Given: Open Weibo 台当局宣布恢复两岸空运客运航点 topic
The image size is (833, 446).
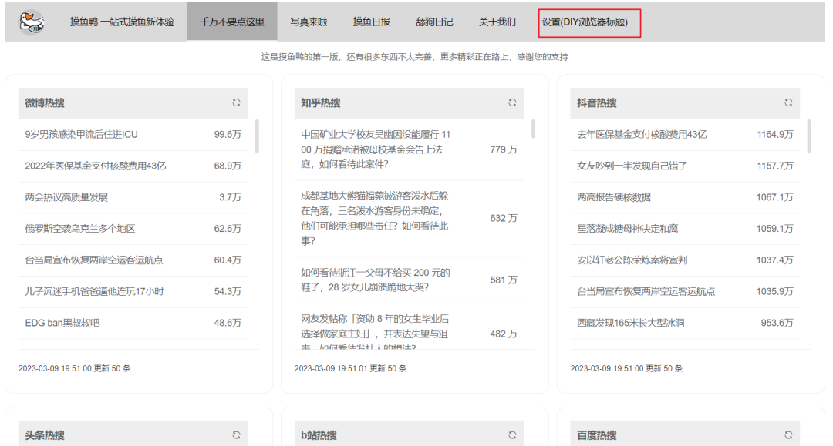Looking at the screenshot, I should click(x=94, y=260).
